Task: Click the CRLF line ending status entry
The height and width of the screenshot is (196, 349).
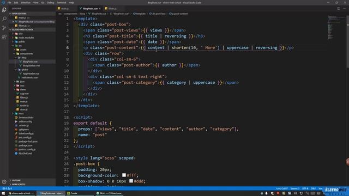Action: coord(313,189)
